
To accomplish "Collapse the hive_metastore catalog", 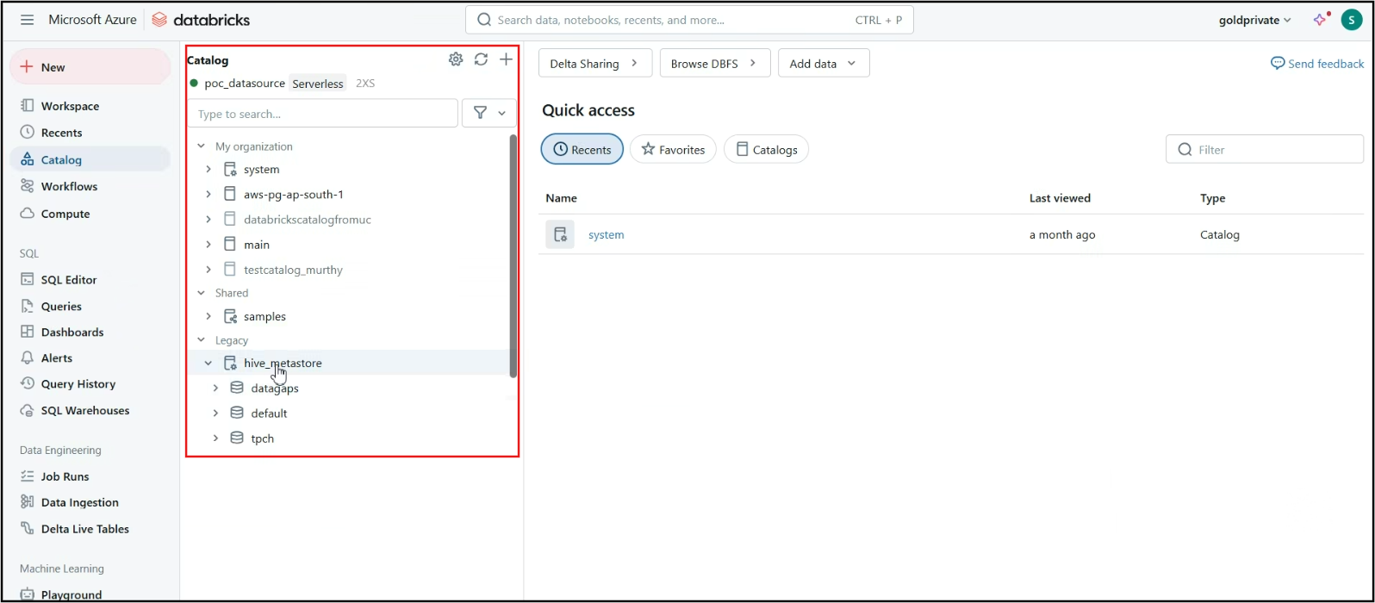I will point(208,364).
